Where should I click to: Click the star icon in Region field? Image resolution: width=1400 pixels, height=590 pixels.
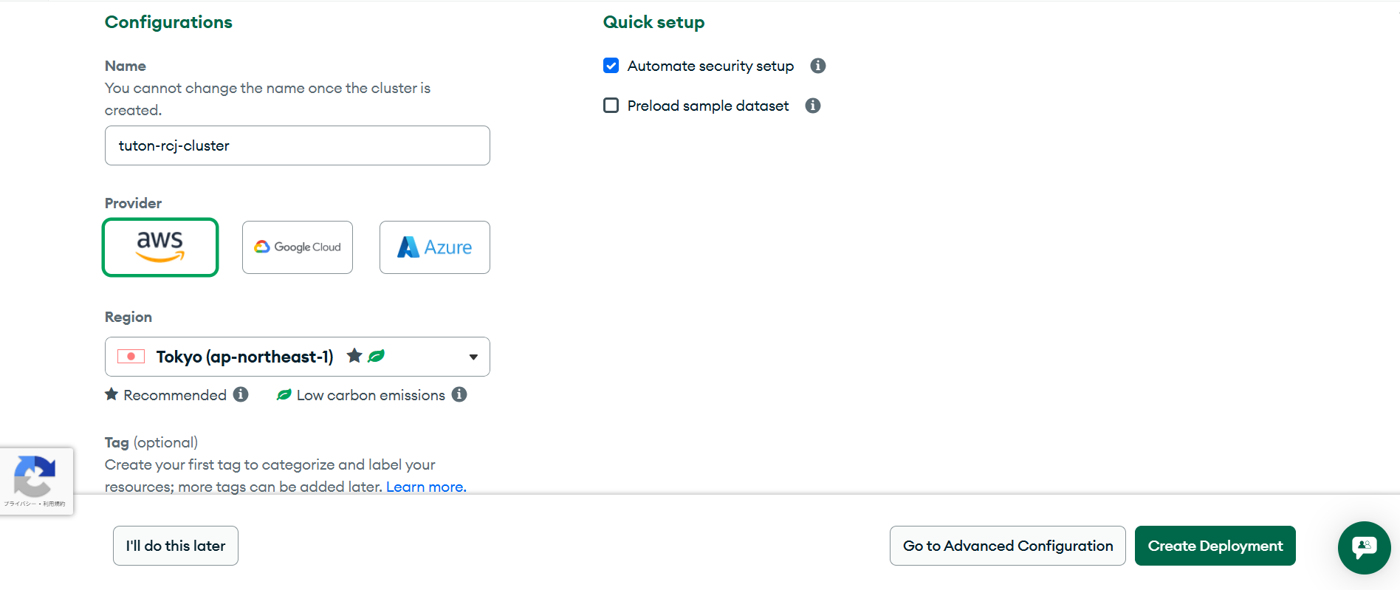tap(354, 356)
